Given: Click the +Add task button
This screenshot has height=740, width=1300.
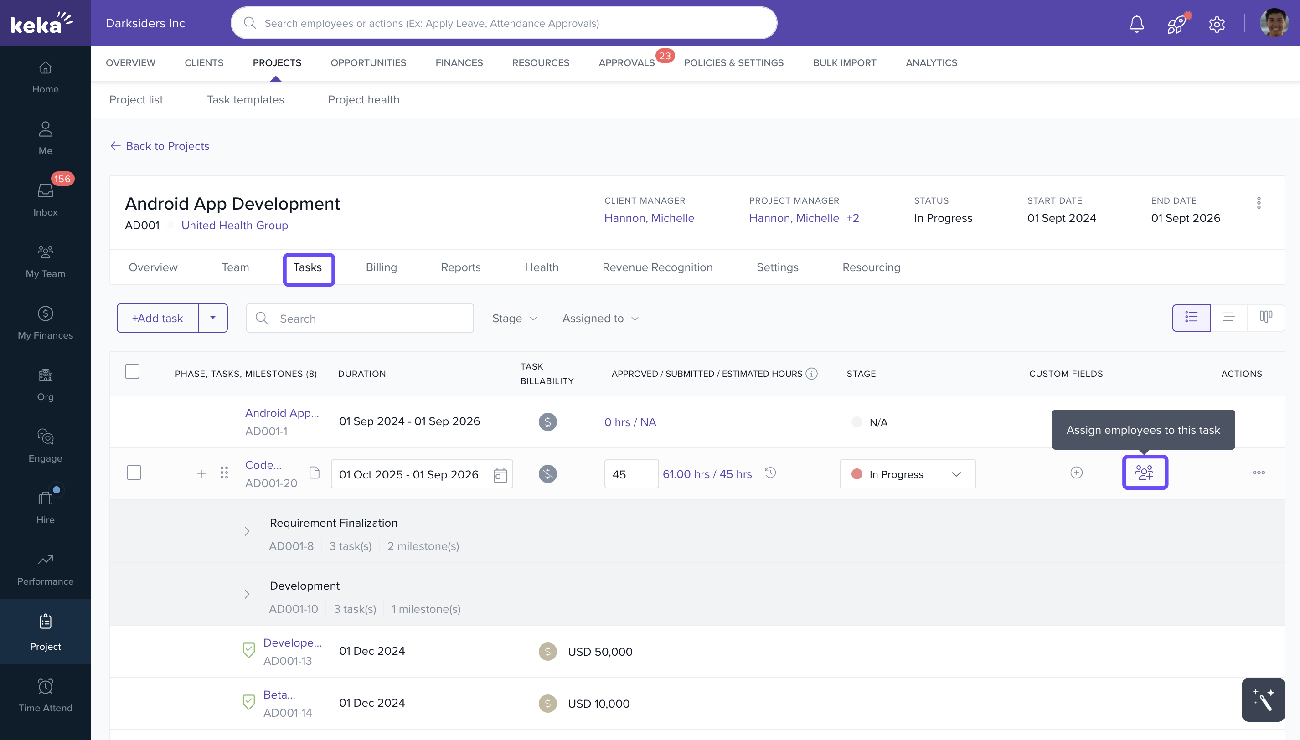Looking at the screenshot, I should pos(158,318).
